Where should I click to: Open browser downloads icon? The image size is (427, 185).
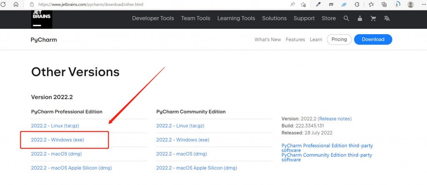pyautogui.click(x=397, y=4)
